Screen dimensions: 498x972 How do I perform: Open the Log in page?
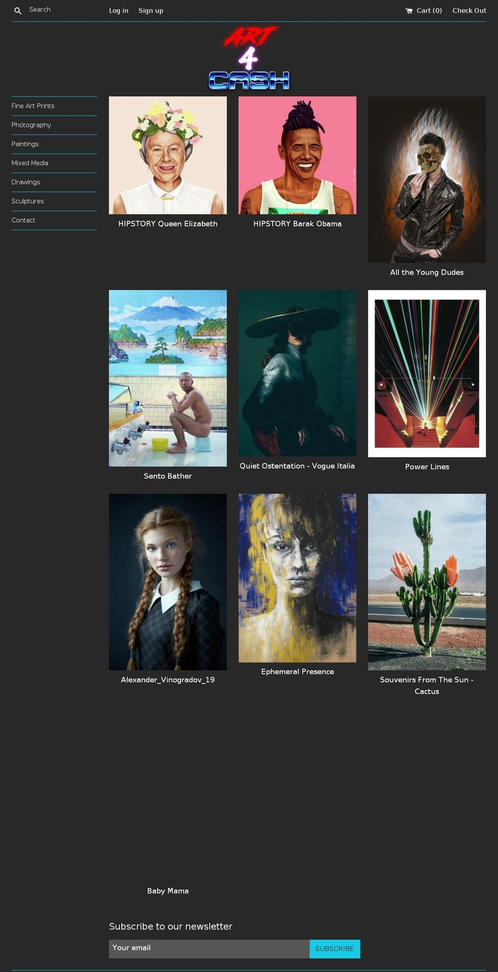point(118,10)
